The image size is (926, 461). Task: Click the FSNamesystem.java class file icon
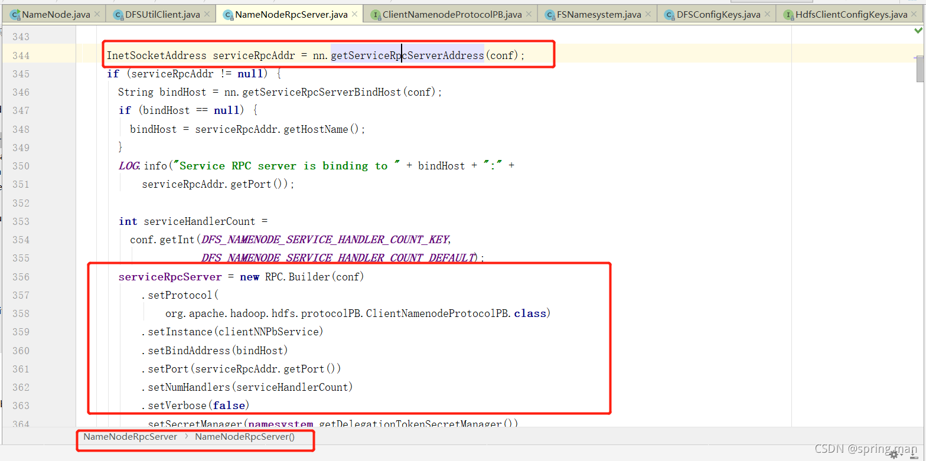[550, 14]
